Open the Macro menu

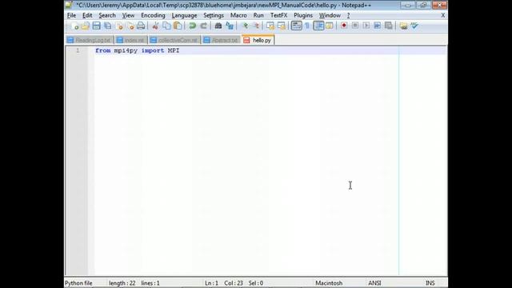point(238,15)
